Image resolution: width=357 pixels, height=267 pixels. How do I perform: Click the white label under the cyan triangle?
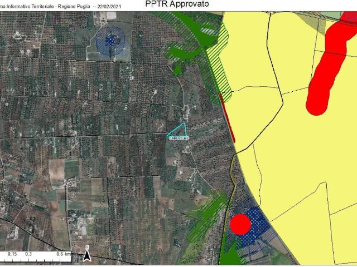178,139
